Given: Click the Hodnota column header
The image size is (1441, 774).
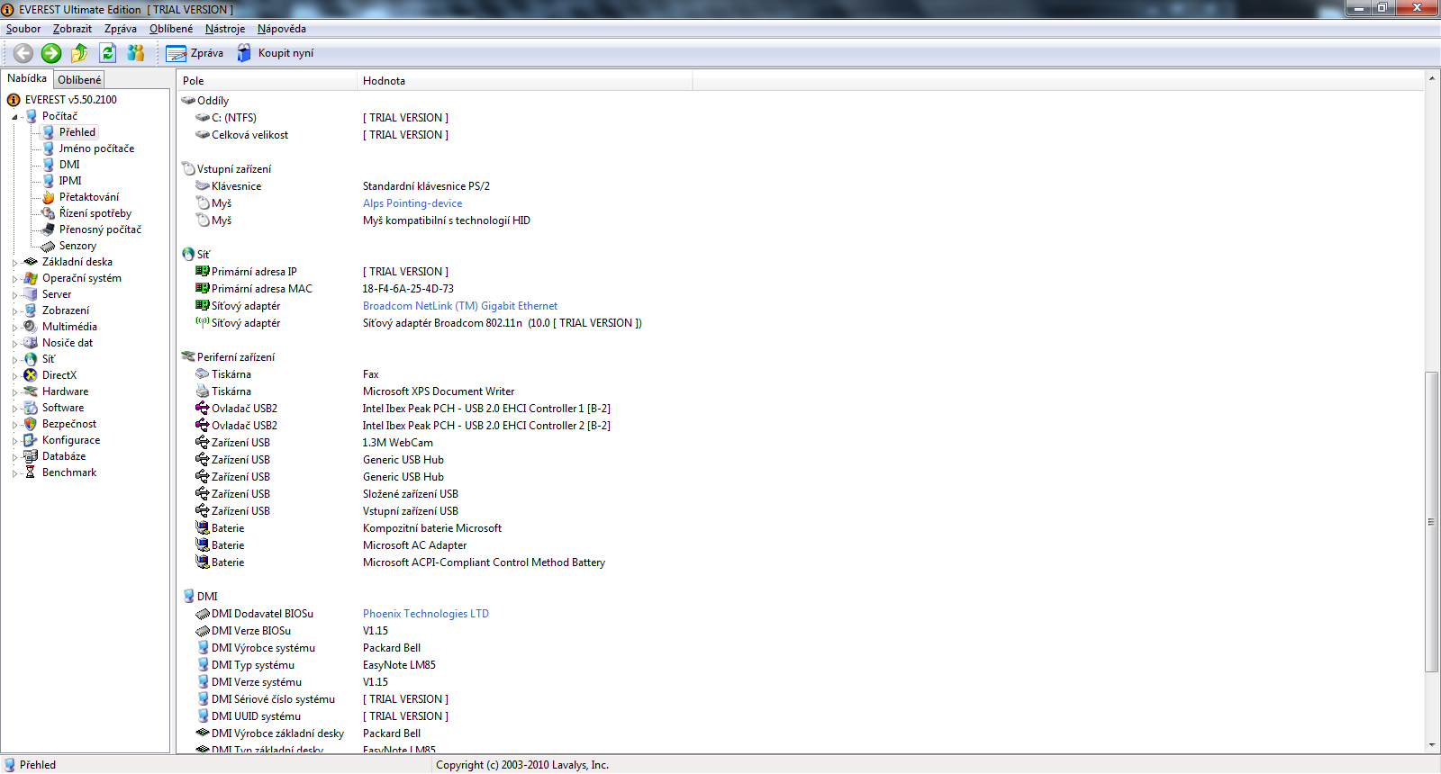Looking at the screenshot, I should [525, 81].
